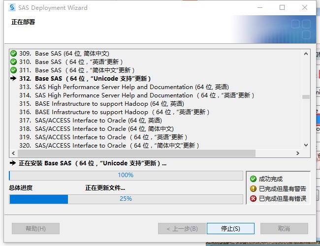Click the 已完成但是有错误 legend text
Image resolution: width=320 pixels, height=246 pixels.
(283, 198)
